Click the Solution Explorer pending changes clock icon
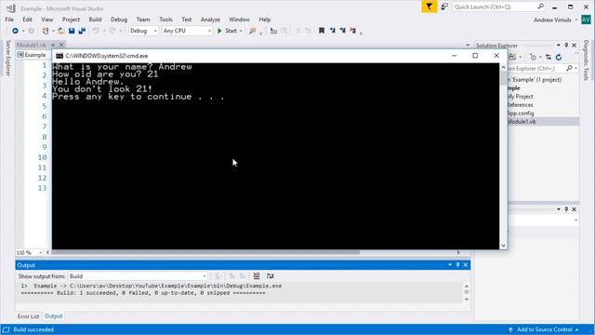Screen dimensions: 595x335 point(533,58)
